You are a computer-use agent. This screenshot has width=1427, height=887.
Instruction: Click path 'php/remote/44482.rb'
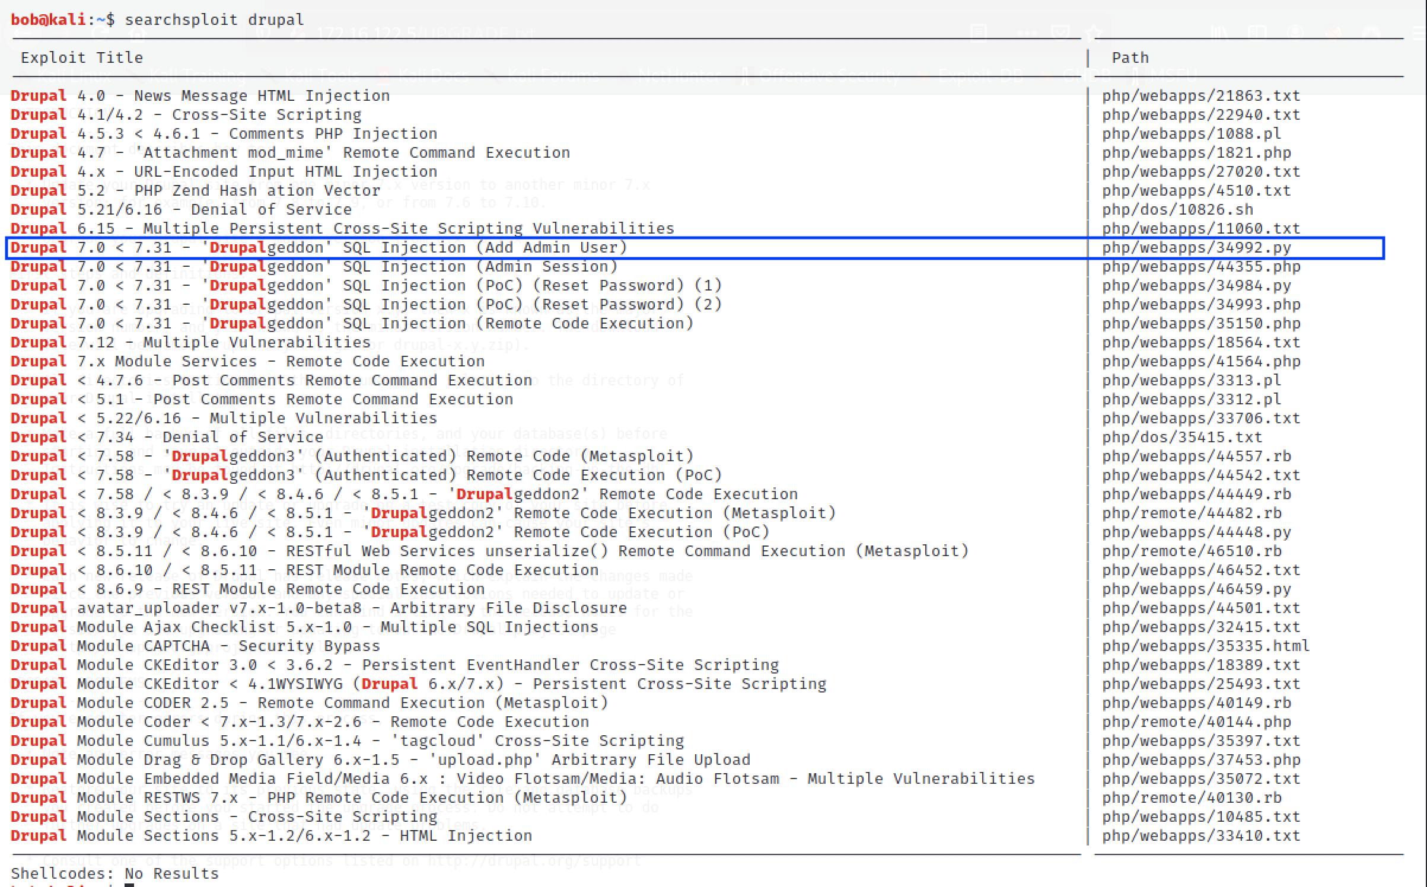pos(1192,513)
